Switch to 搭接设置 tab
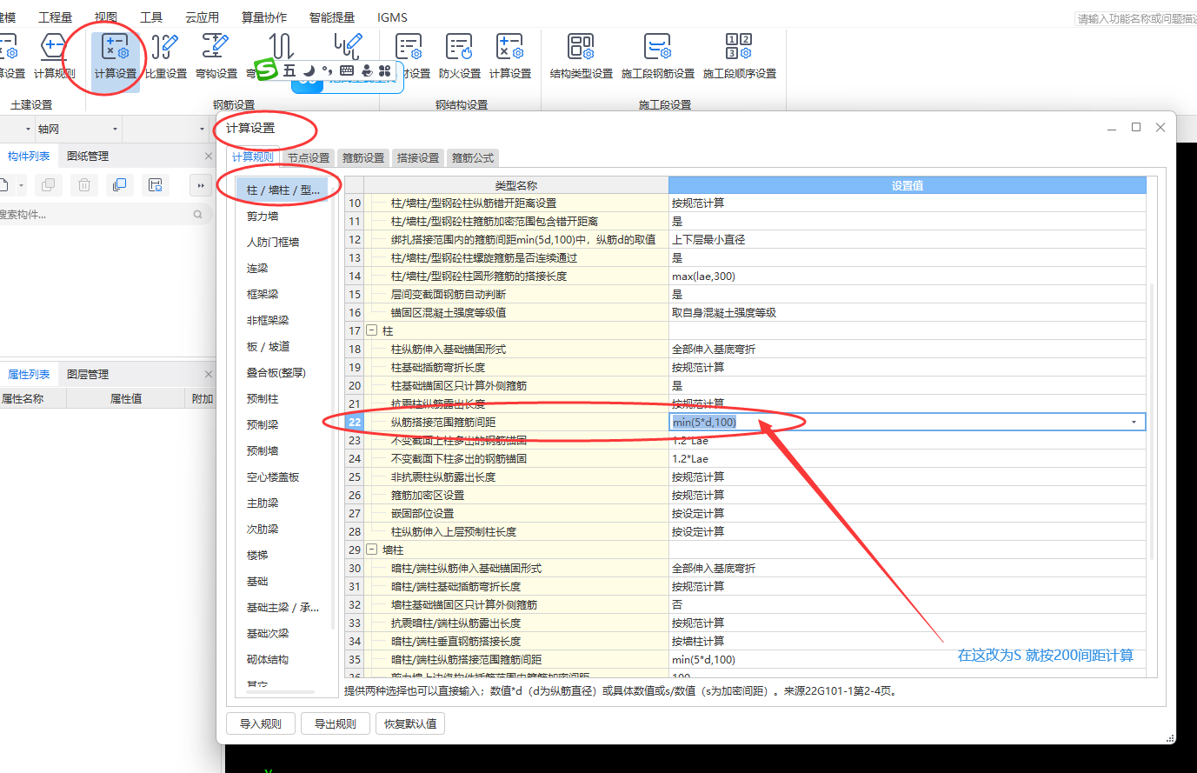The width and height of the screenshot is (1197, 773). point(418,157)
